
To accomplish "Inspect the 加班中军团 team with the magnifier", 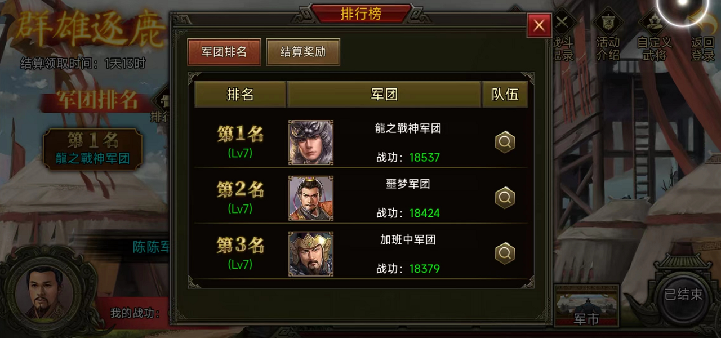I will point(505,253).
